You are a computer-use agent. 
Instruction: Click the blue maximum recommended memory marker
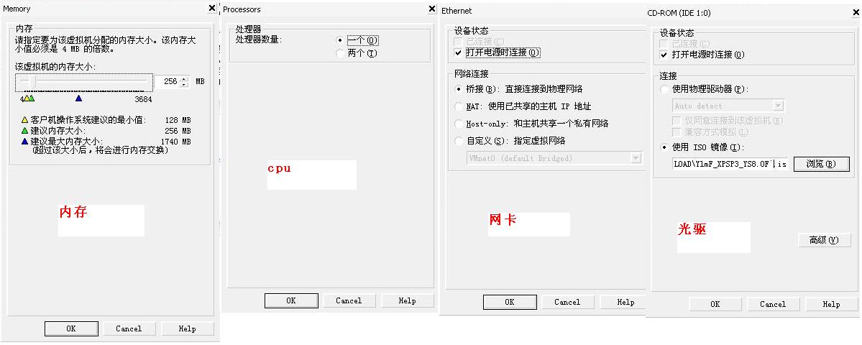click(78, 98)
